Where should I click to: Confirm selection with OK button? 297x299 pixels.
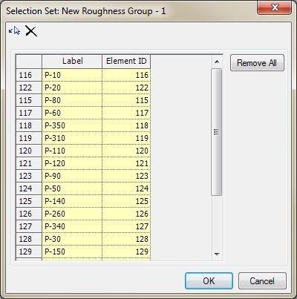(209, 281)
